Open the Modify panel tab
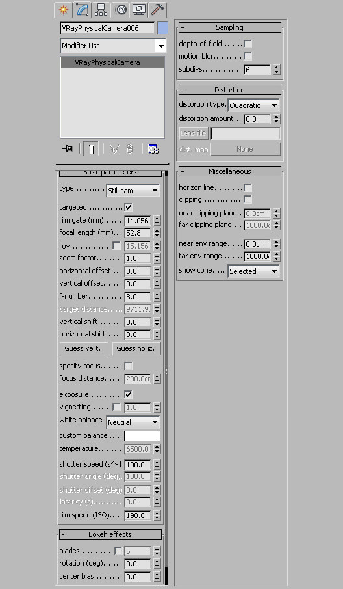This screenshot has width=343, height=589. (82, 10)
